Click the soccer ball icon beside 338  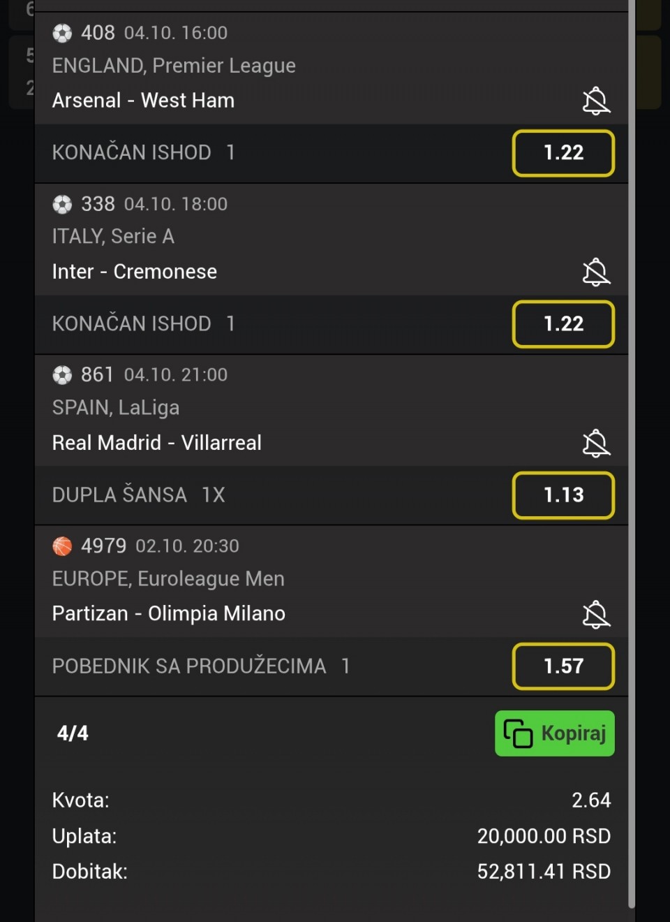coord(62,204)
